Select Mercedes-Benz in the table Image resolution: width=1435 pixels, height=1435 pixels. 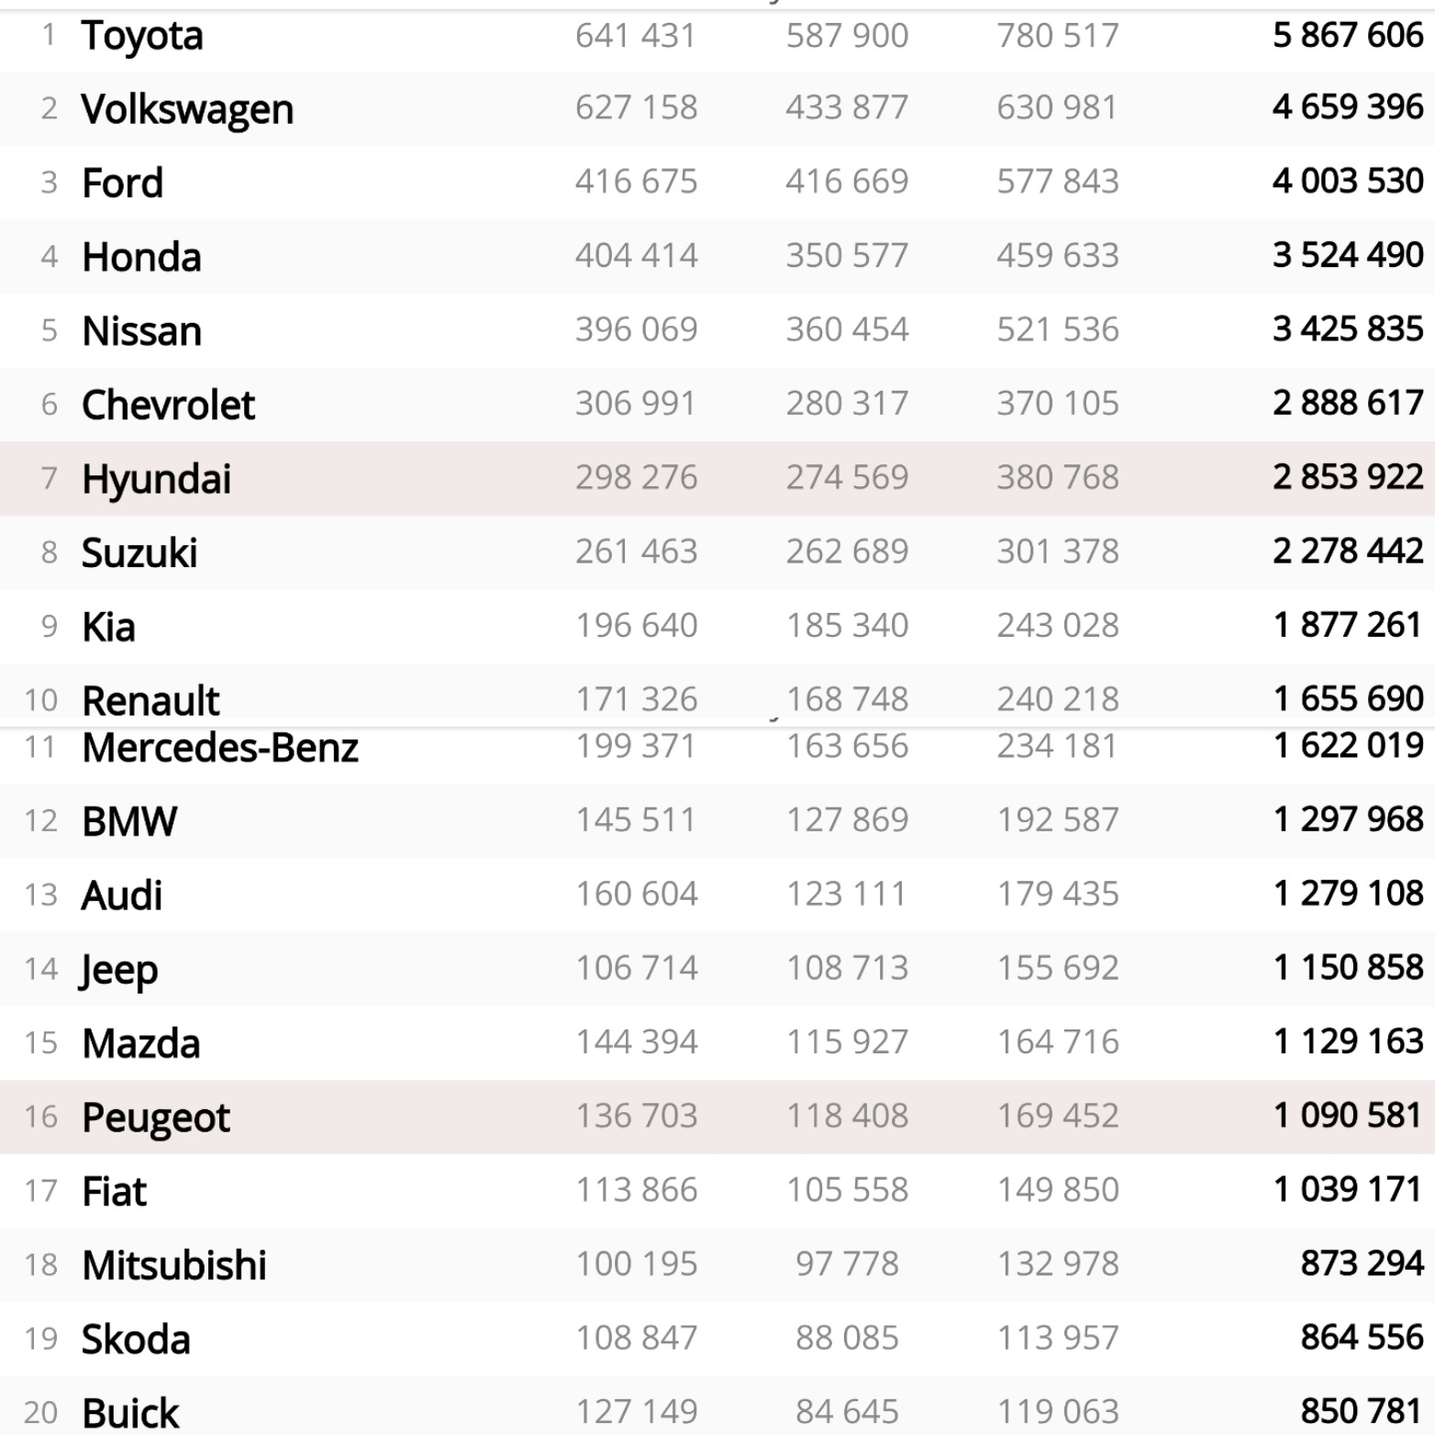click(x=219, y=748)
